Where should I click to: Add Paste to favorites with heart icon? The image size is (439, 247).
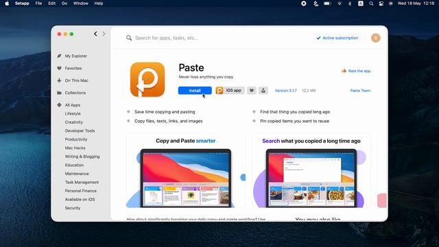[252, 91]
